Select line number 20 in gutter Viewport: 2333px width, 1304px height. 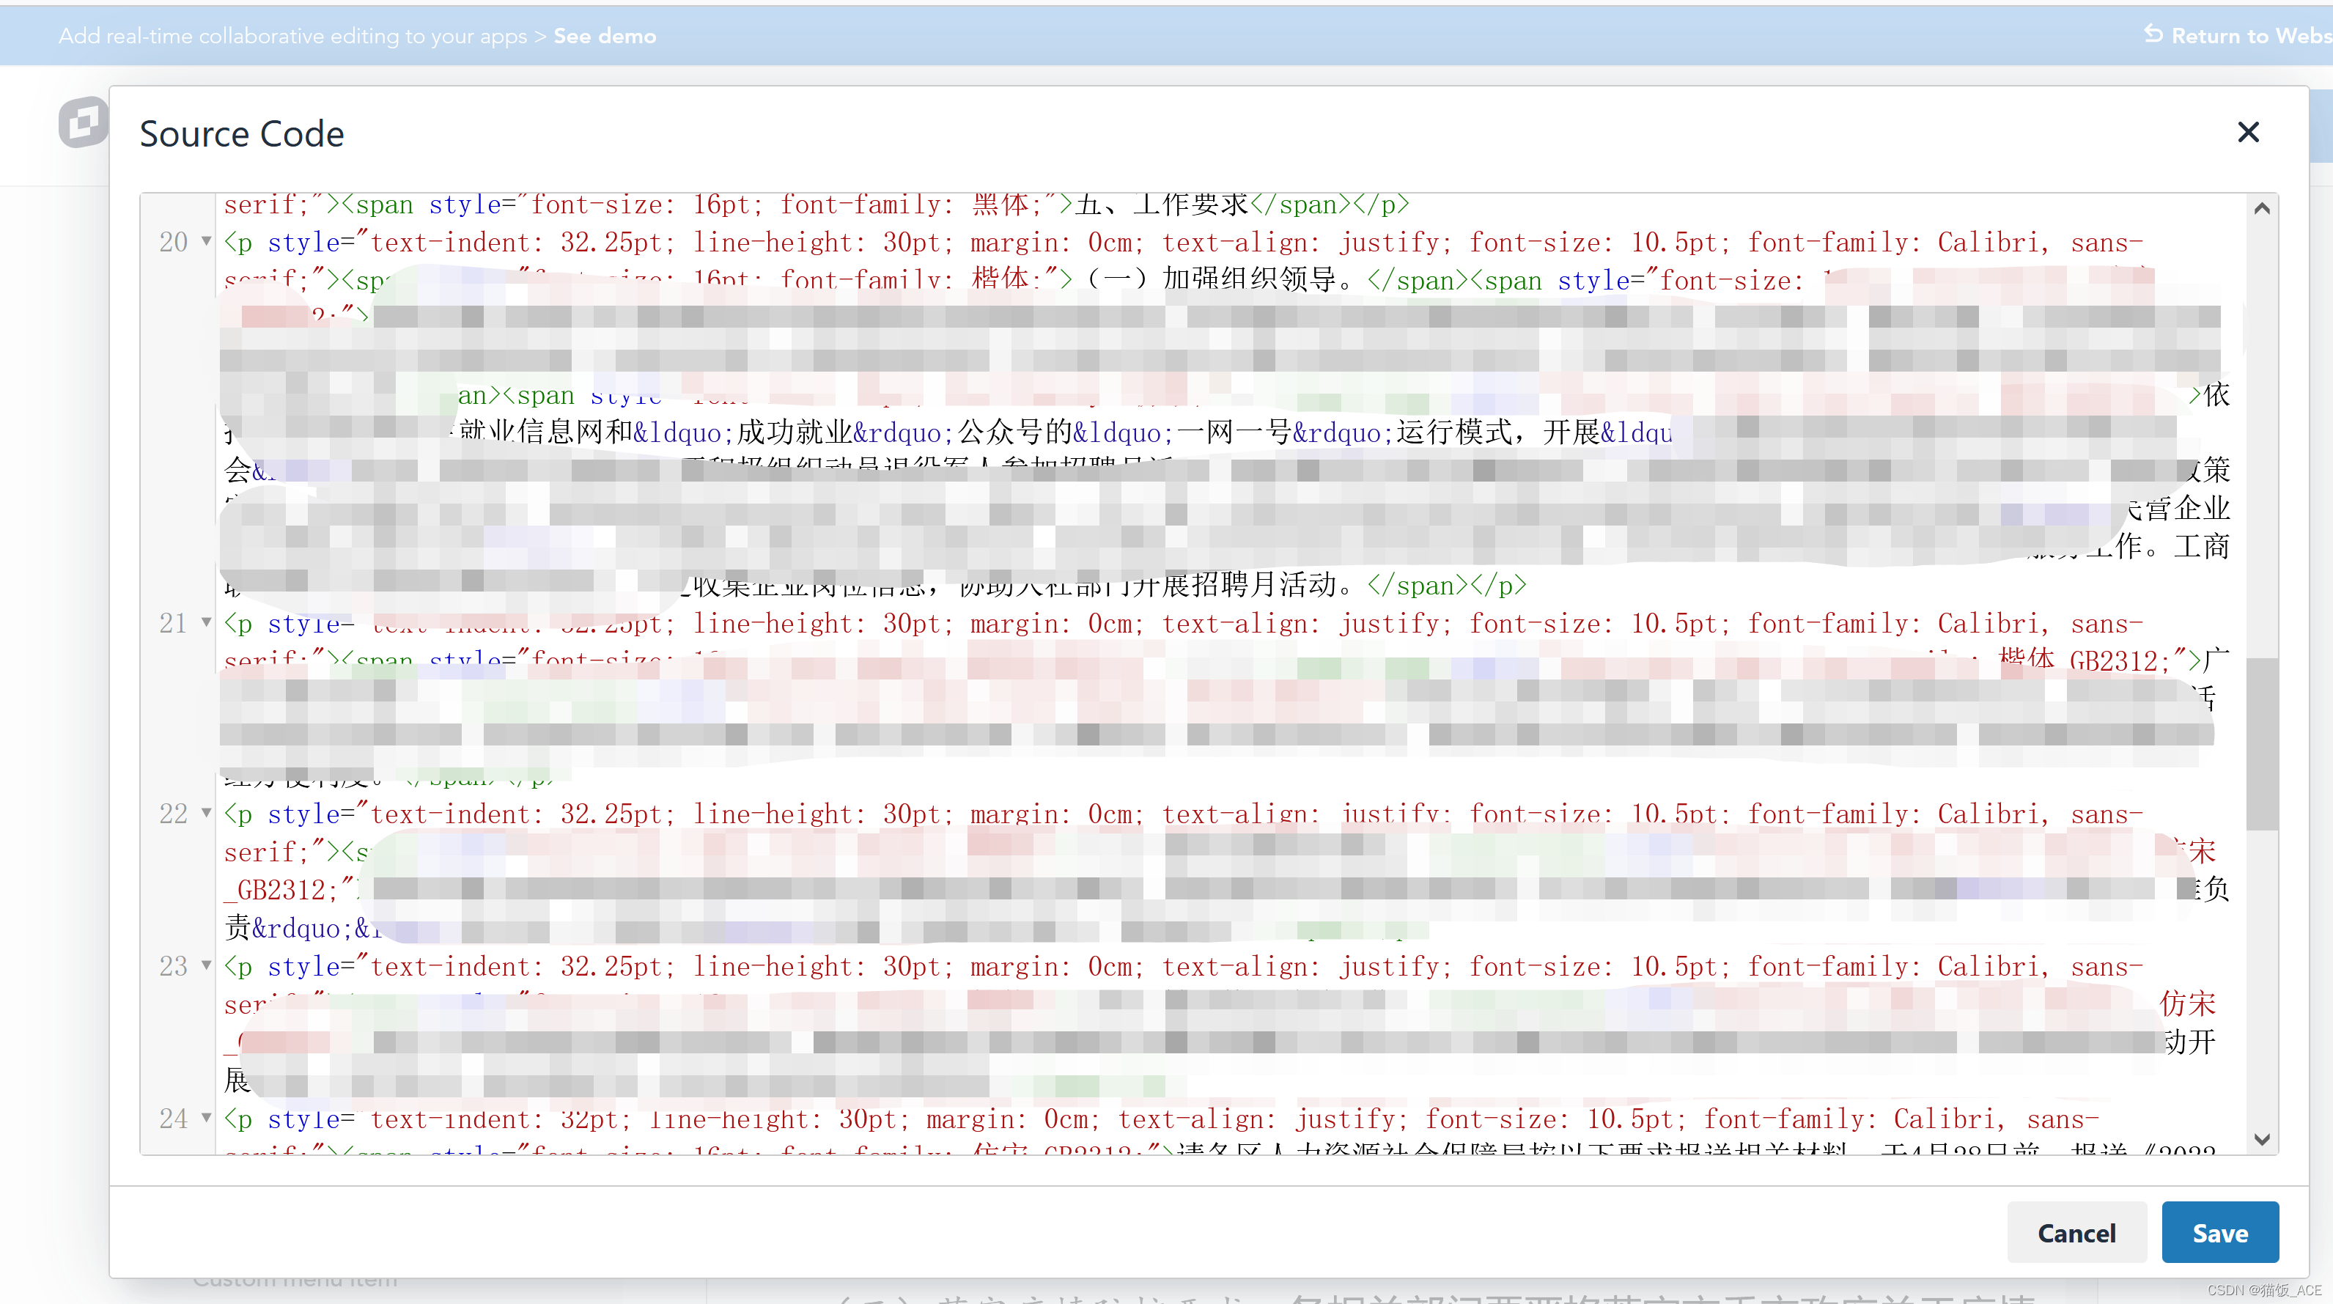173,242
